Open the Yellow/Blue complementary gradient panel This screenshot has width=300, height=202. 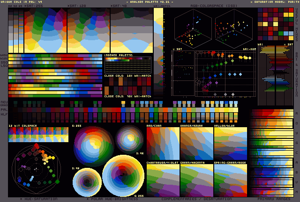(x=230, y=144)
